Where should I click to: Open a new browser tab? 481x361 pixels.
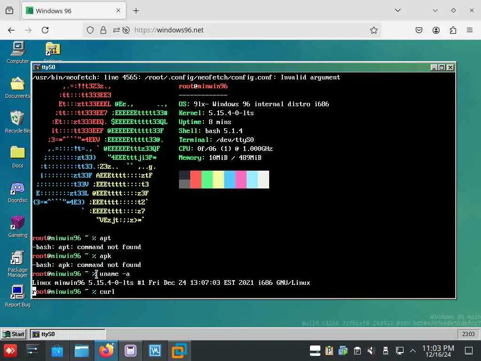point(136,11)
